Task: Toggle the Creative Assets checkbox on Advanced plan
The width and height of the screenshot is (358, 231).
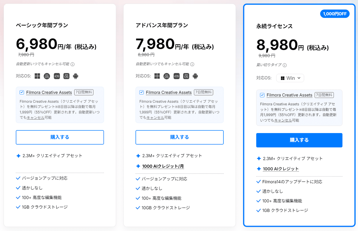Action: pyautogui.click(x=141, y=92)
